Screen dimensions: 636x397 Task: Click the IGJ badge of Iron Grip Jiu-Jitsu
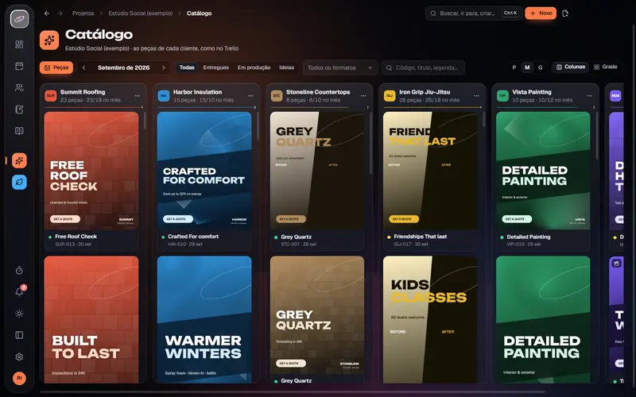[x=390, y=96]
